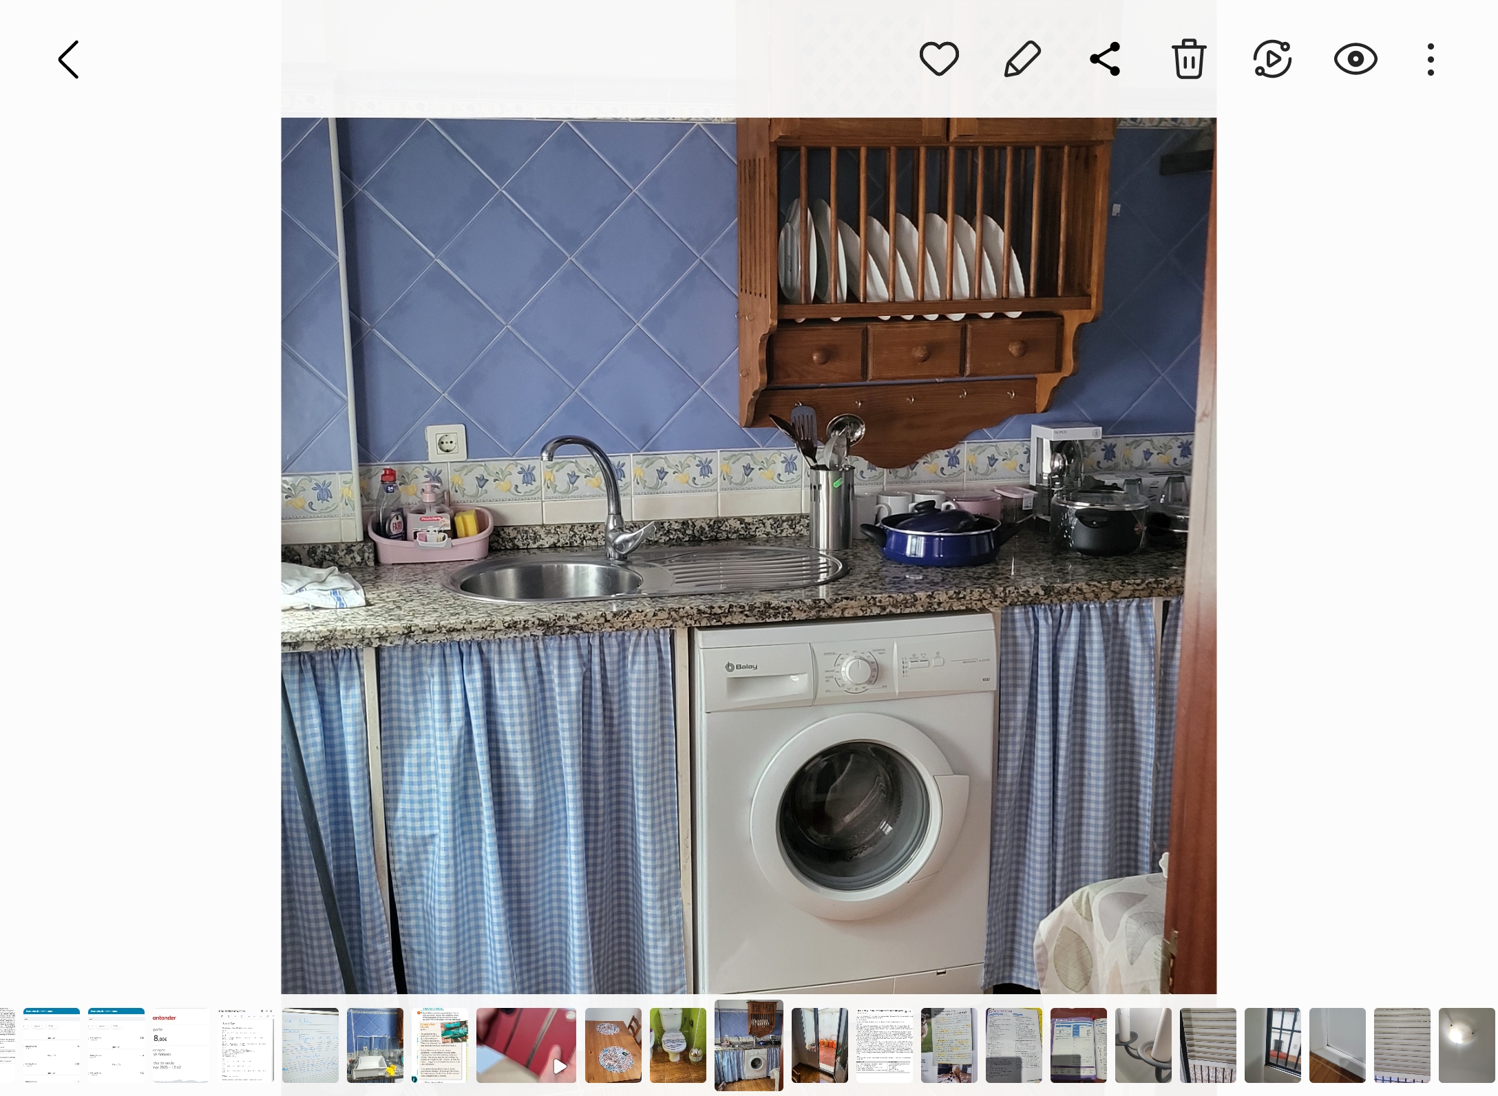
Task: Open the purple textbook page thumbnail
Action: [1079, 1045]
